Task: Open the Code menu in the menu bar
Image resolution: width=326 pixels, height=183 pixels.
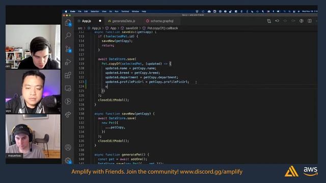Action: pos(73,11)
